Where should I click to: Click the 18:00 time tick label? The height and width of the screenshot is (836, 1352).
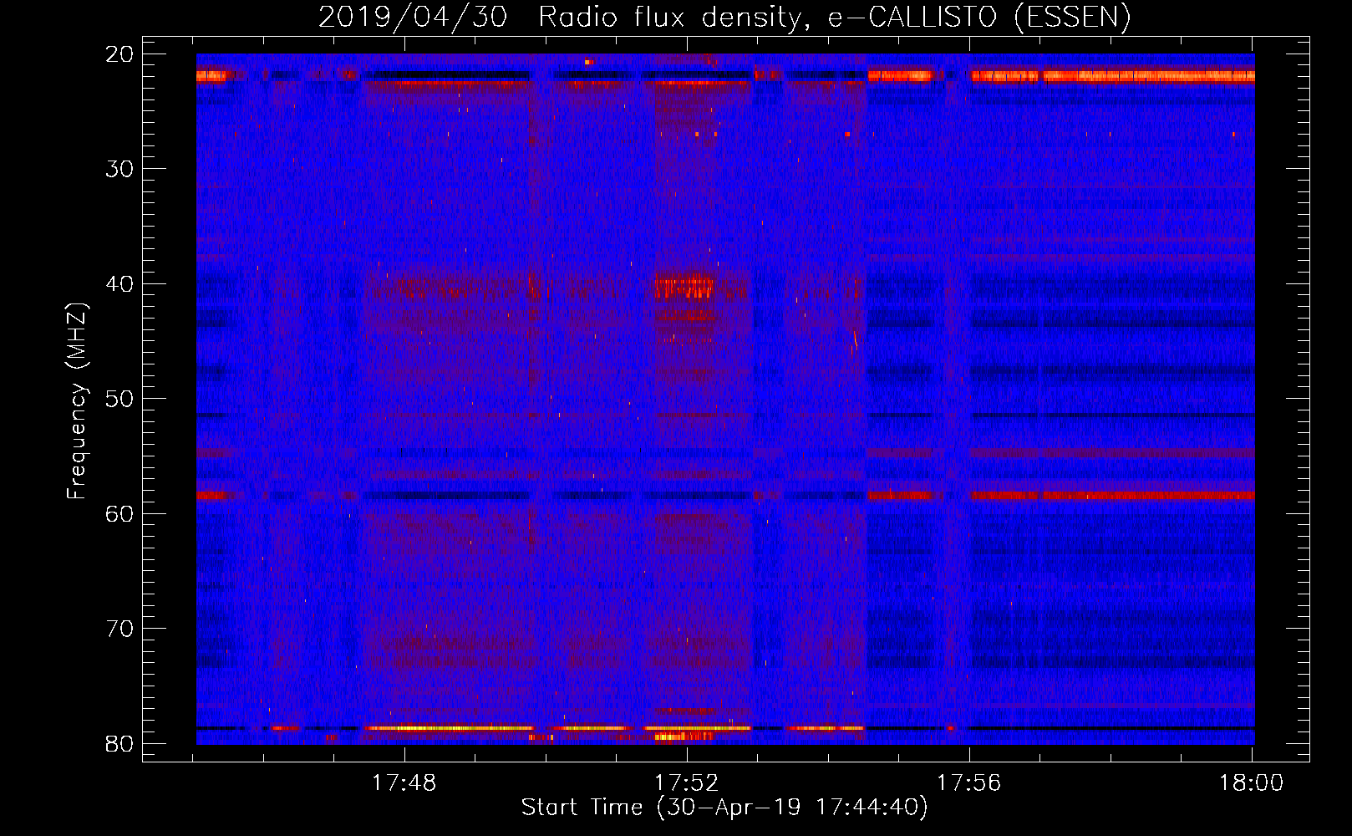pyautogui.click(x=1252, y=783)
